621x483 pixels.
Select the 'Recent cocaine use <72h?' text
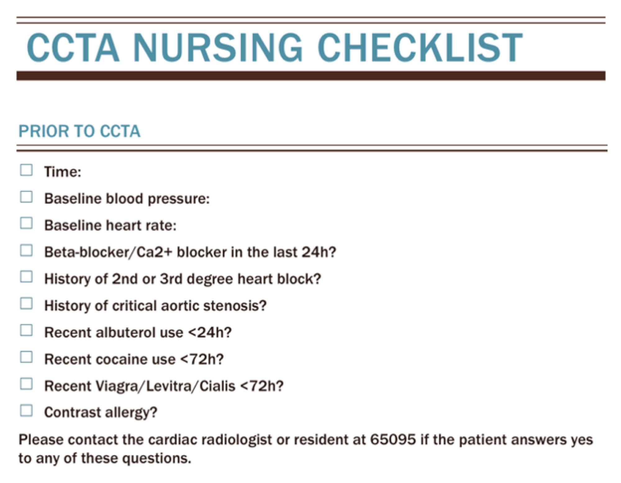[134, 359]
